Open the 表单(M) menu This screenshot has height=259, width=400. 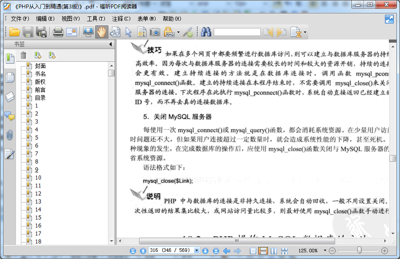146,19
